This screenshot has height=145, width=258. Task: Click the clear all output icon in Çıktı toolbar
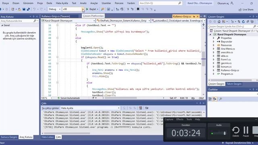141,108
